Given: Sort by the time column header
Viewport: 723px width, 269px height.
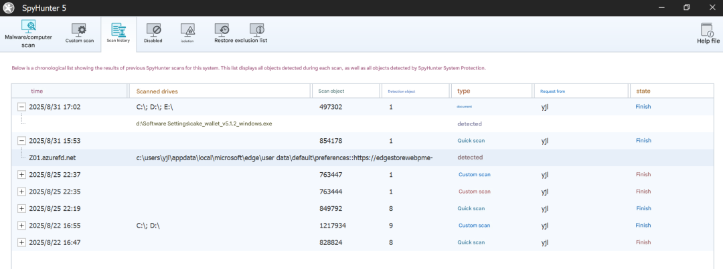Looking at the screenshot, I should [70, 91].
